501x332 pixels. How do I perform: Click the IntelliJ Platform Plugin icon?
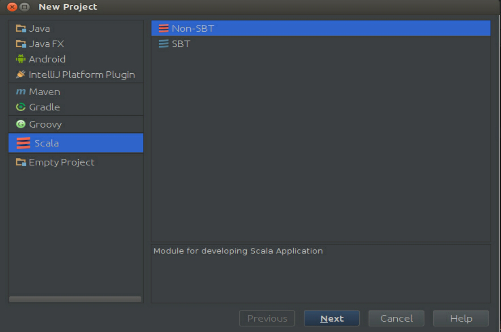point(21,75)
